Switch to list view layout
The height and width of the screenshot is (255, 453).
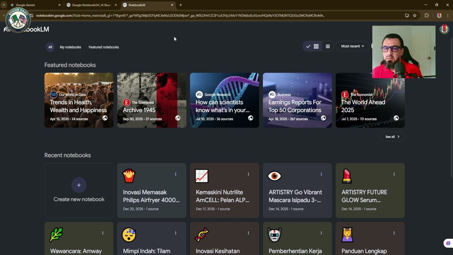(328, 46)
